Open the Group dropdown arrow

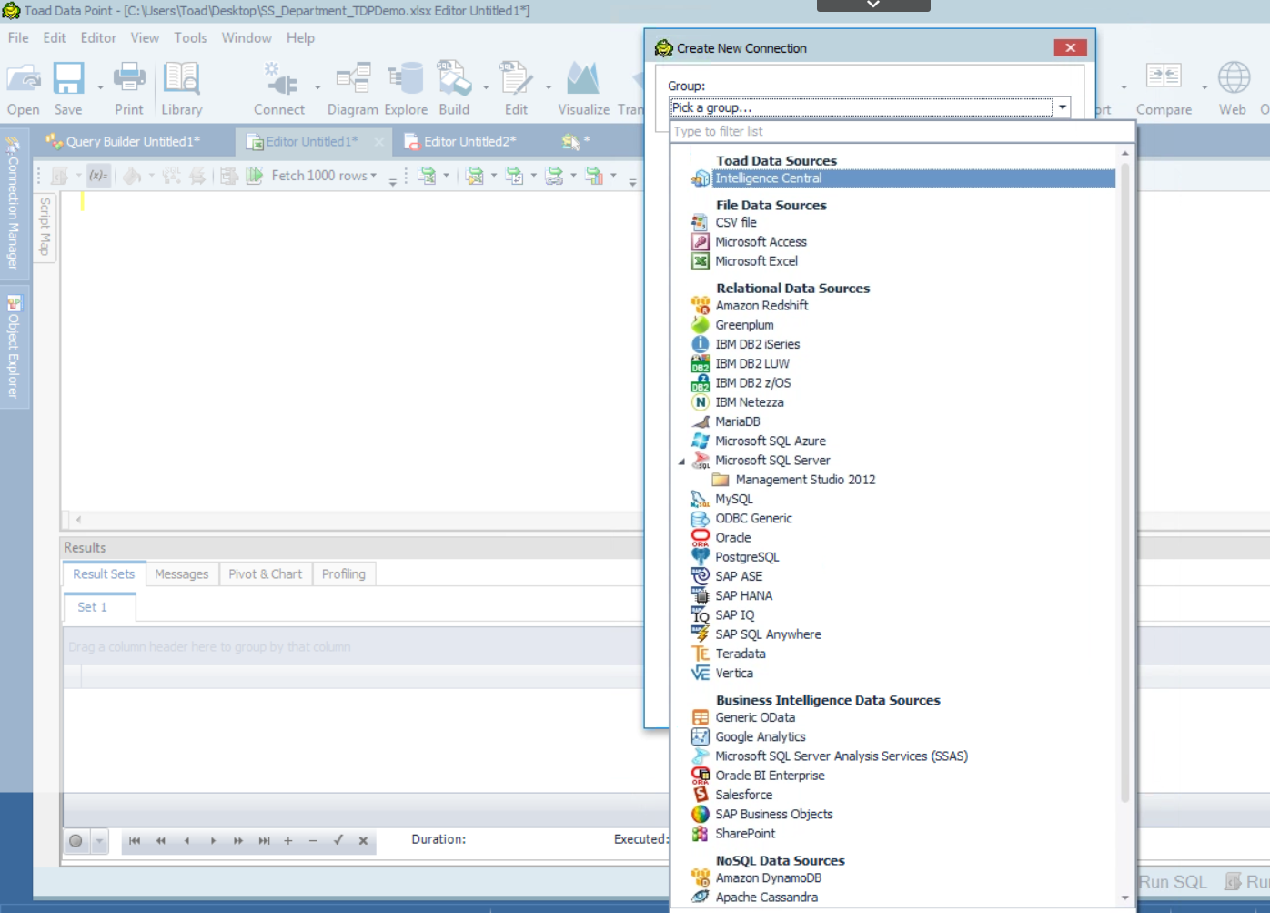1062,107
